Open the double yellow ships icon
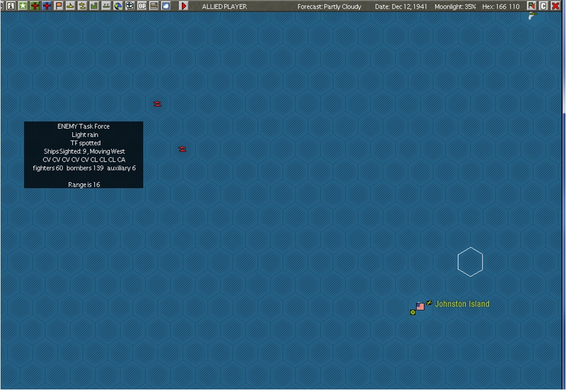The image size is (566, 390). coord(83,6)
